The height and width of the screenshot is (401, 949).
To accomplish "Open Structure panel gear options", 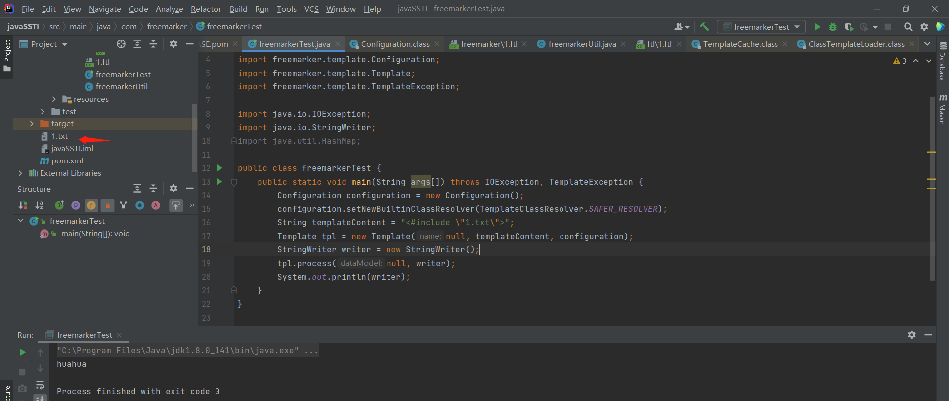I will pyautogui.click(x=173, y=188).
